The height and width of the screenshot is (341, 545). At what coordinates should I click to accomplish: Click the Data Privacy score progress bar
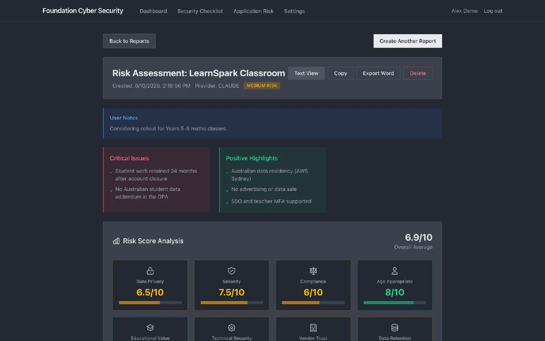point(150,302)
